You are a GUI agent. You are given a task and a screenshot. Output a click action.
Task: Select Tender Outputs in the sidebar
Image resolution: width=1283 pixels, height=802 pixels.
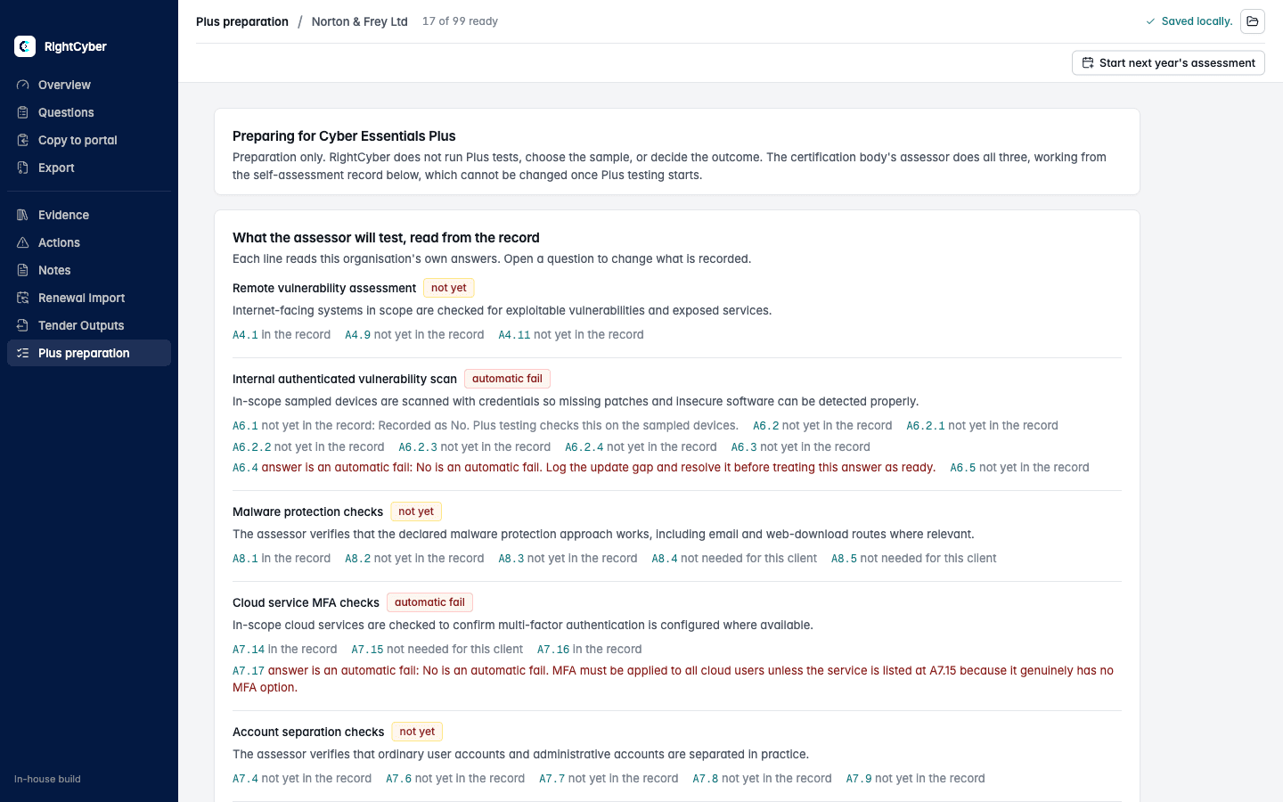click(x=89, y=325)
